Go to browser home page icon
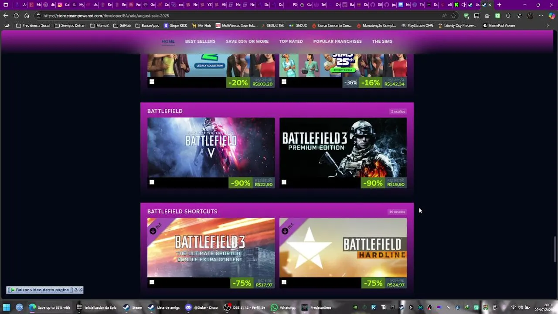This screenshot has width=558, height=314. [27, 16]
